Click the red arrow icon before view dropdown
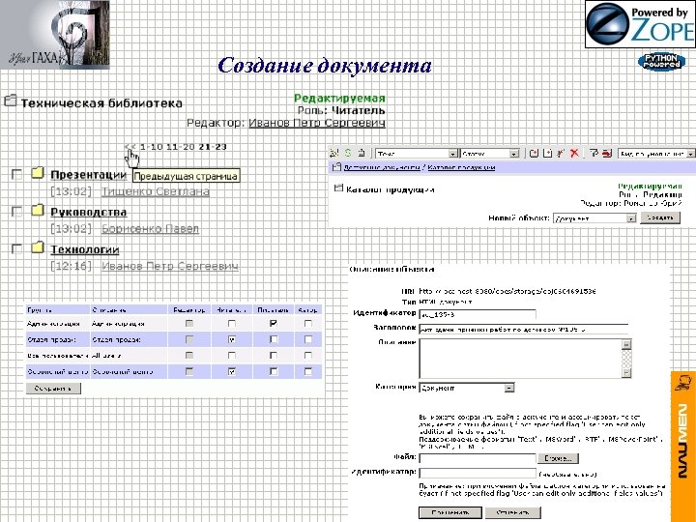The image size is (696, 522). [x=607, y=153]
